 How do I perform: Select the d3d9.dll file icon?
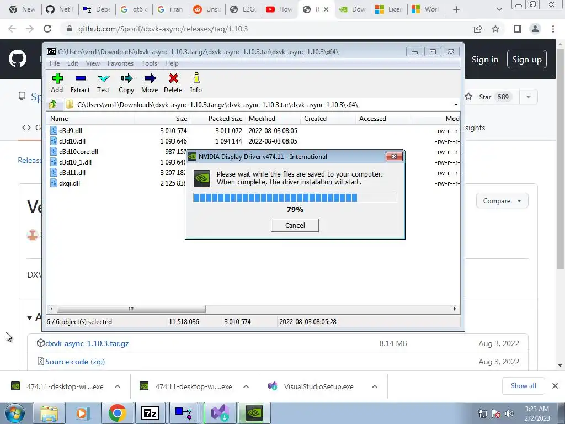click(54, 130)
